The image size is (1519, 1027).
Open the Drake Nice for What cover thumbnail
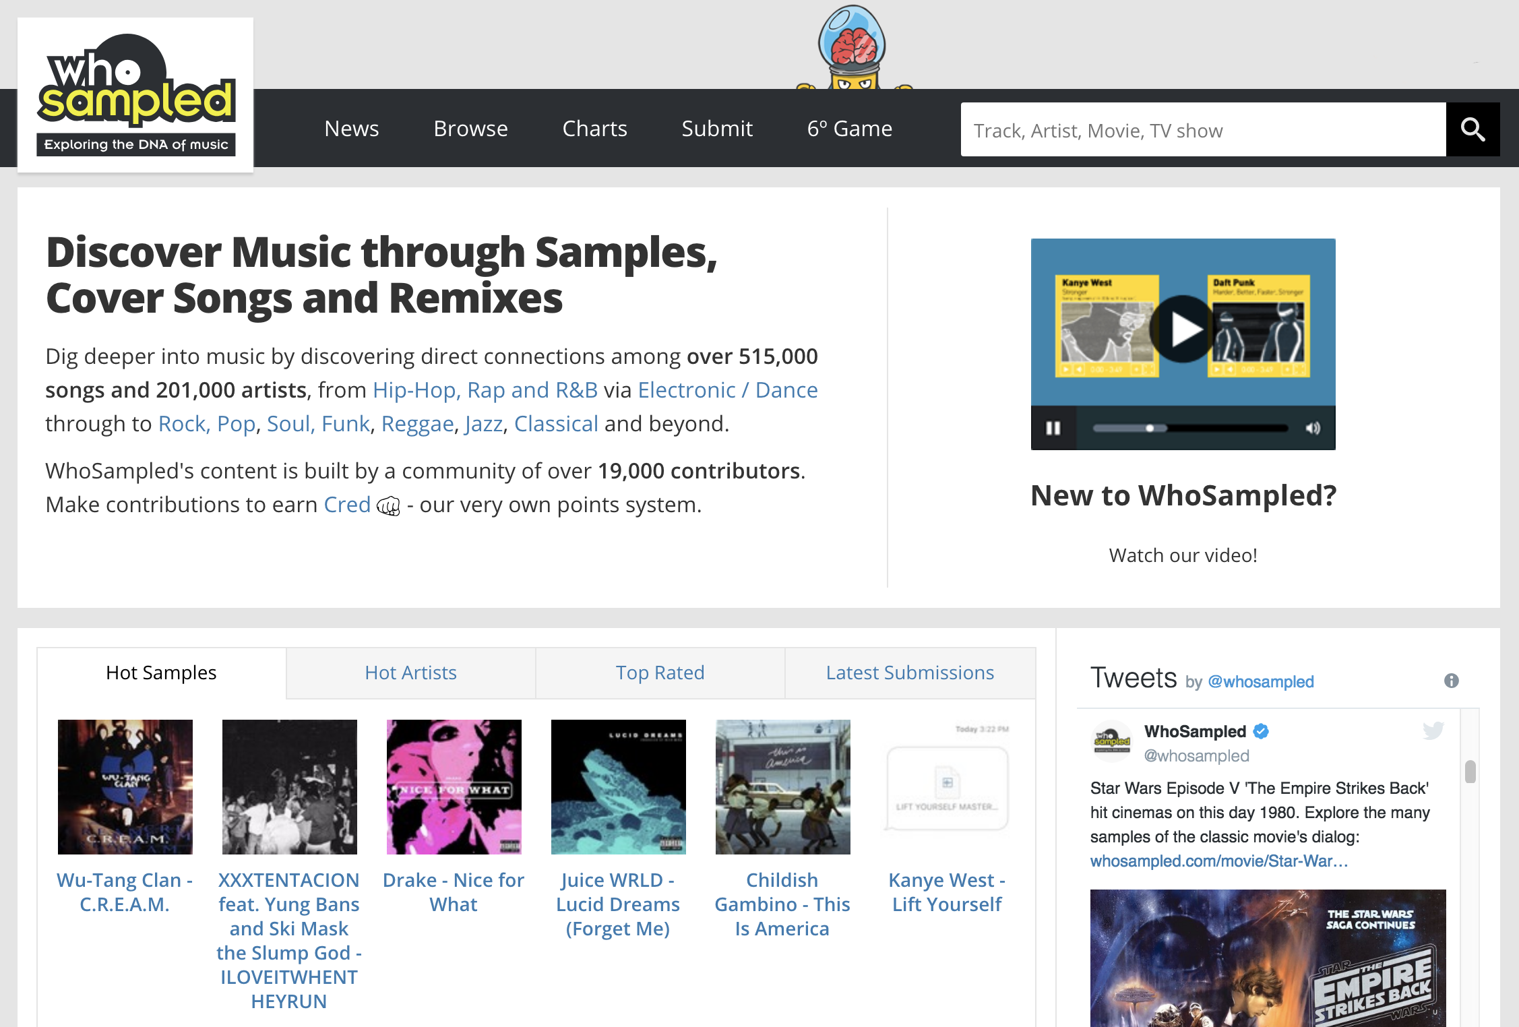[454, 786]
